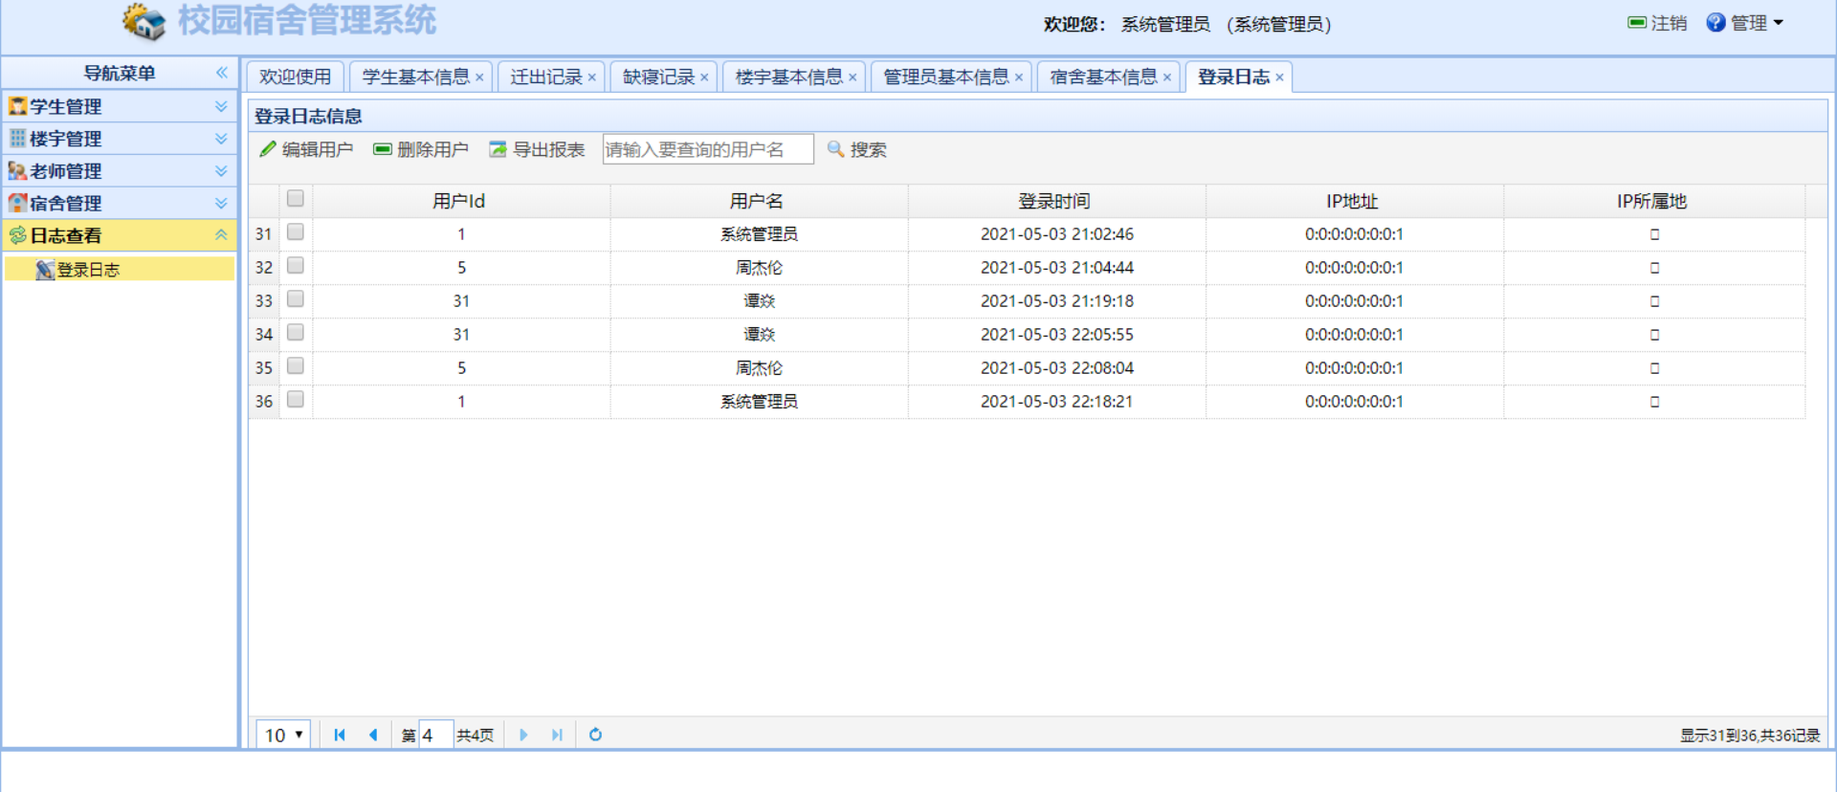Close the 宿舍基本信息 tab
Viewport: 1837px width, 792px height.
(x=1167, y=77)
